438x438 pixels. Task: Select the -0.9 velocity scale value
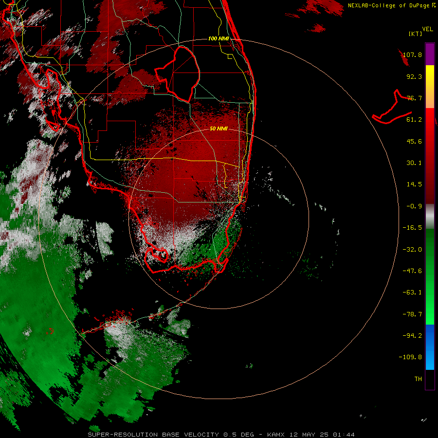coord(414,206)
